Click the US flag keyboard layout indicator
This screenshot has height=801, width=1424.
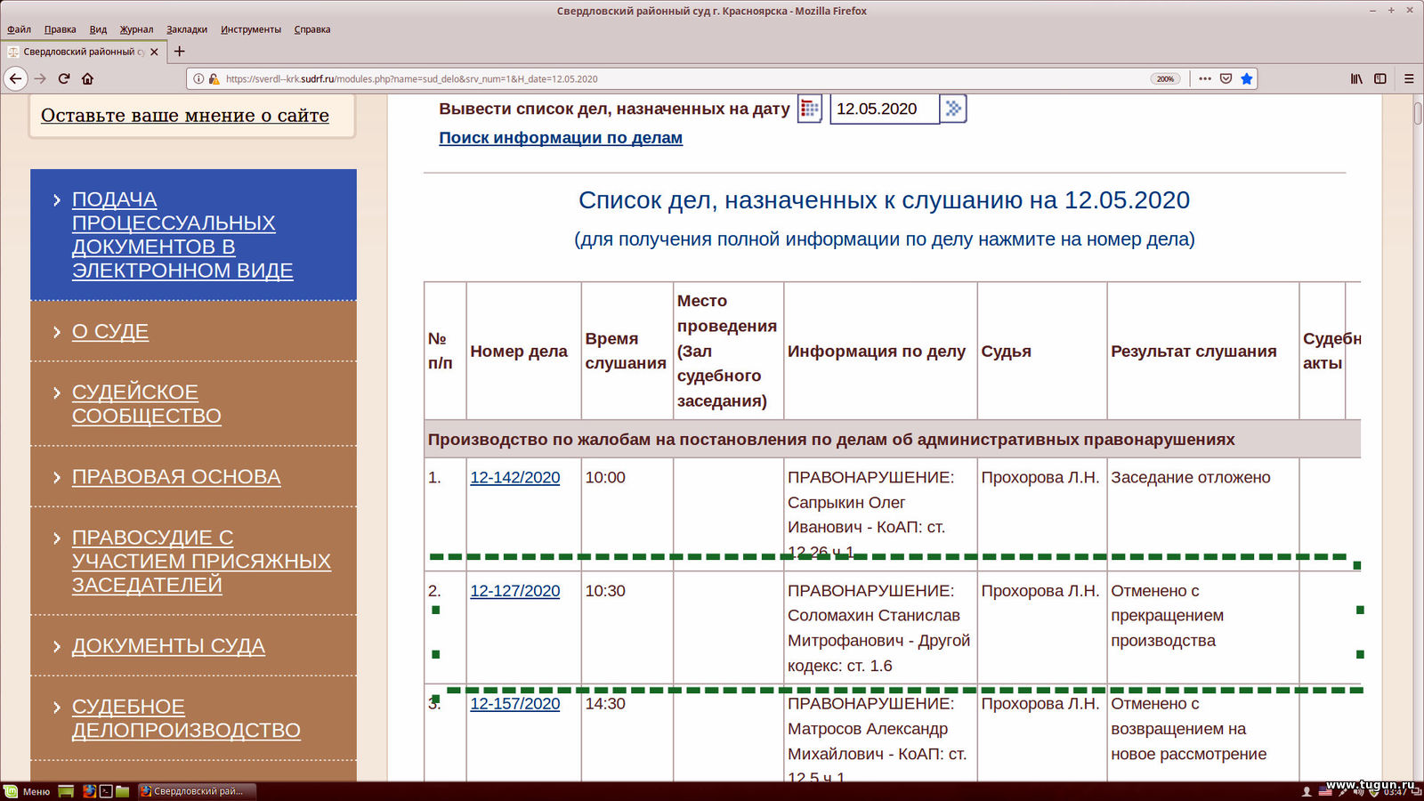1325,792
